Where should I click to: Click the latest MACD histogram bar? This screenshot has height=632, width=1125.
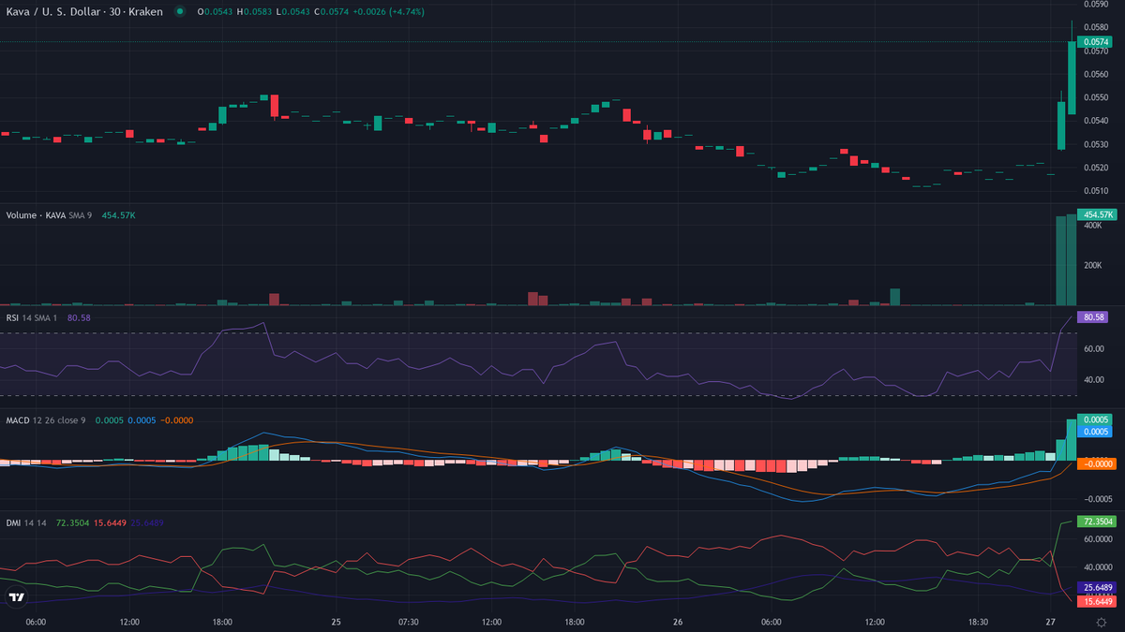coord(1072,439)
